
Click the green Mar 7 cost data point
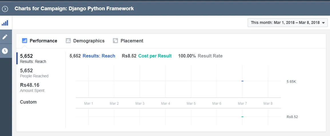tap(242, 117)
